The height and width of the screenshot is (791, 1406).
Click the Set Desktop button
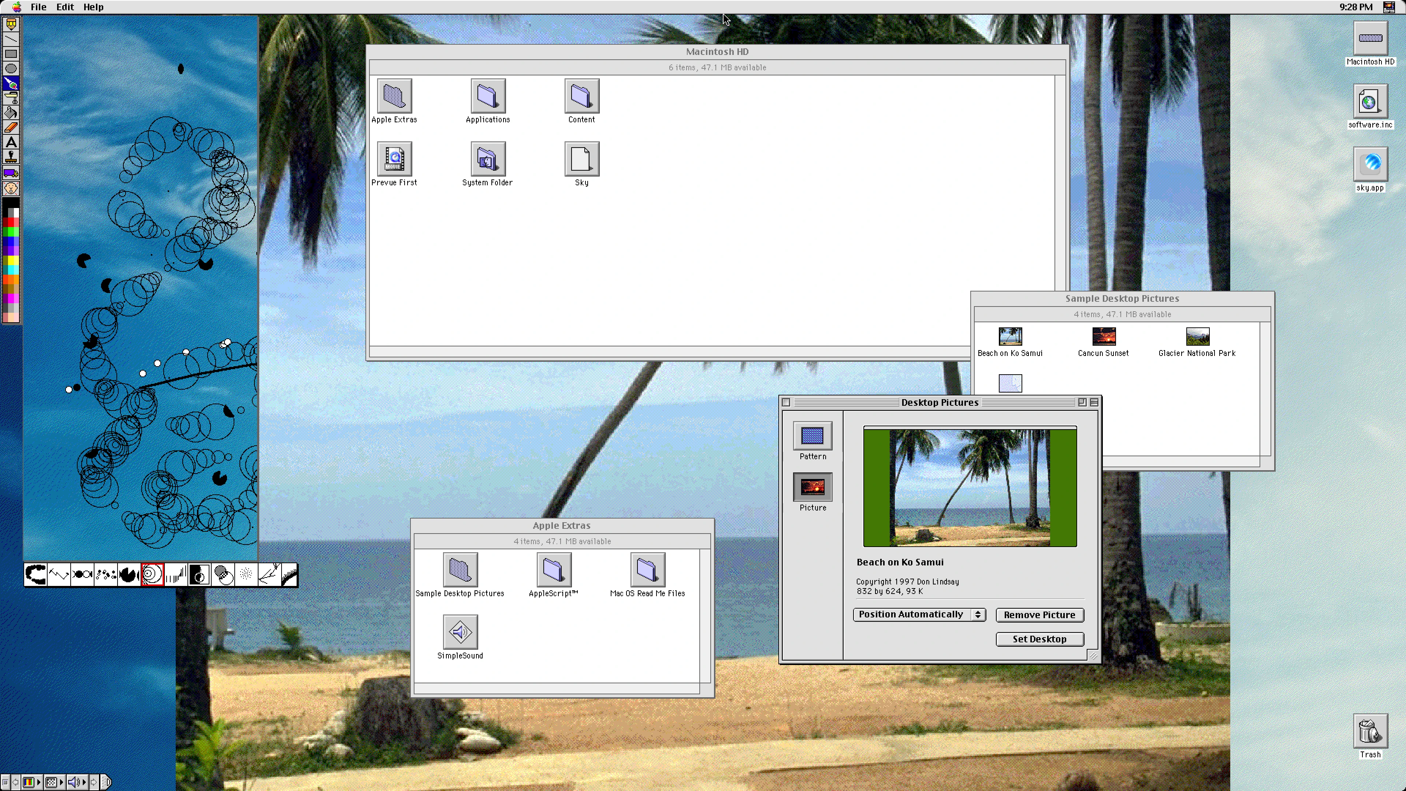(1039, 639)
